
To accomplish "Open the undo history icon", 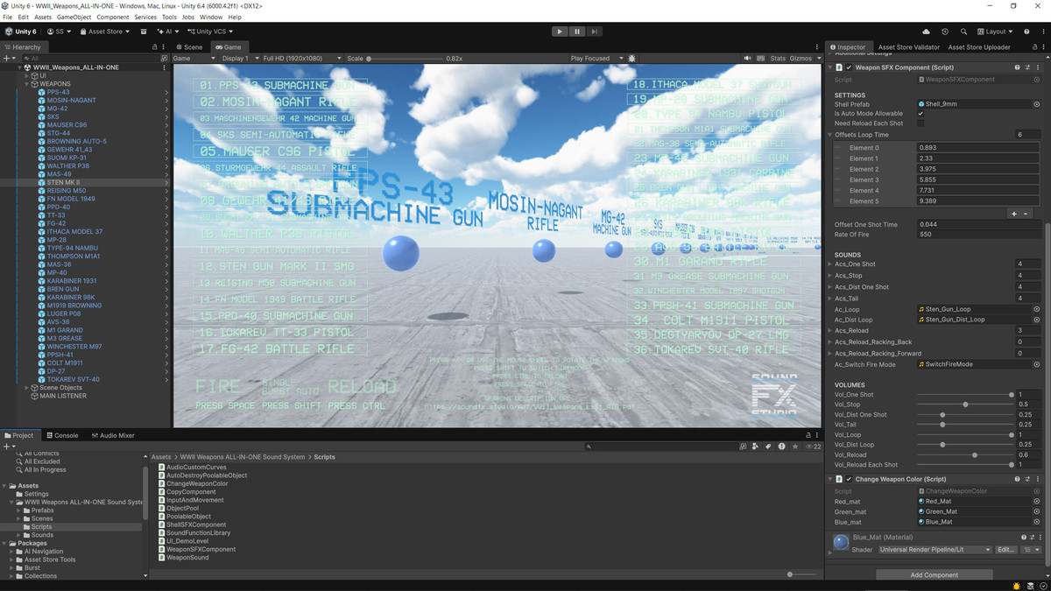I will [945, 32].
